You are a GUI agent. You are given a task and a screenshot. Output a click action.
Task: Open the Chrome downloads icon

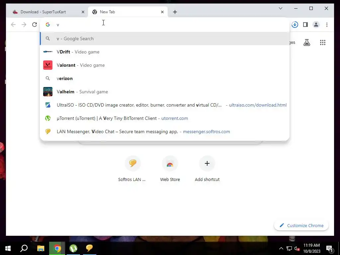coord(295,25)
